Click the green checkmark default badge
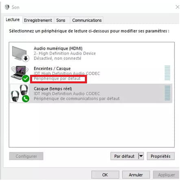This screenshot has width=180, height=181. 26,79
